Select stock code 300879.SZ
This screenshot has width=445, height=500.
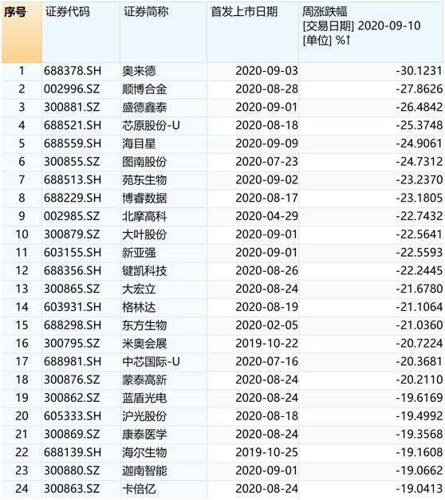pyautogui.click(x=72, y=234)
